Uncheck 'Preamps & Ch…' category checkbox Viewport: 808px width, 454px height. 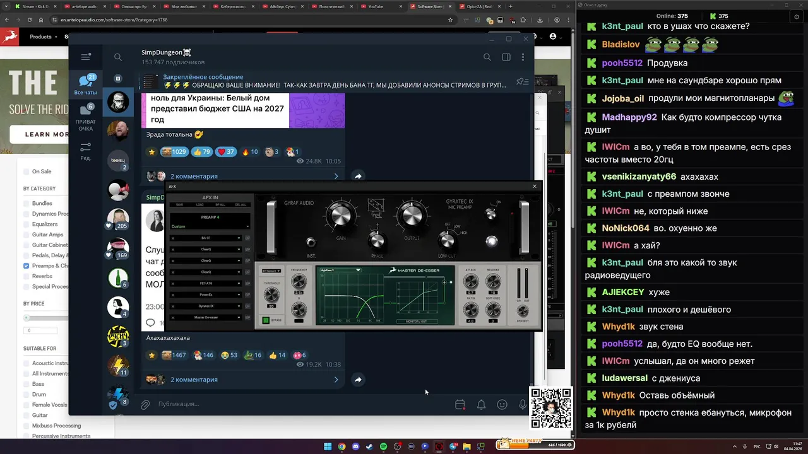pos(27,266)
